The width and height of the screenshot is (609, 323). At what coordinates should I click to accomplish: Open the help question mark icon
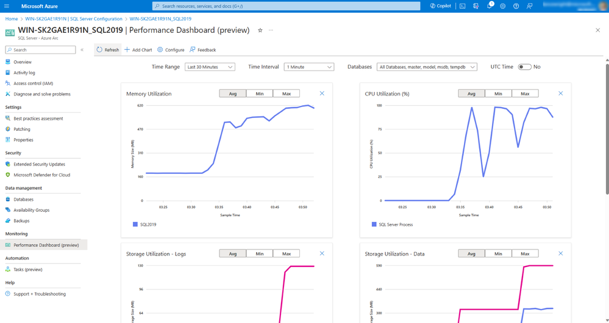point(516,6)
